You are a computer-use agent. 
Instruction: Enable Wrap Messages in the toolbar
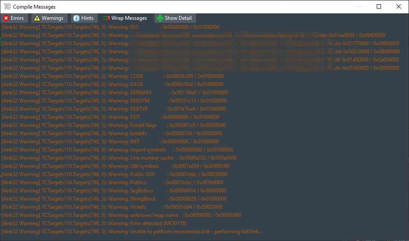125,18
